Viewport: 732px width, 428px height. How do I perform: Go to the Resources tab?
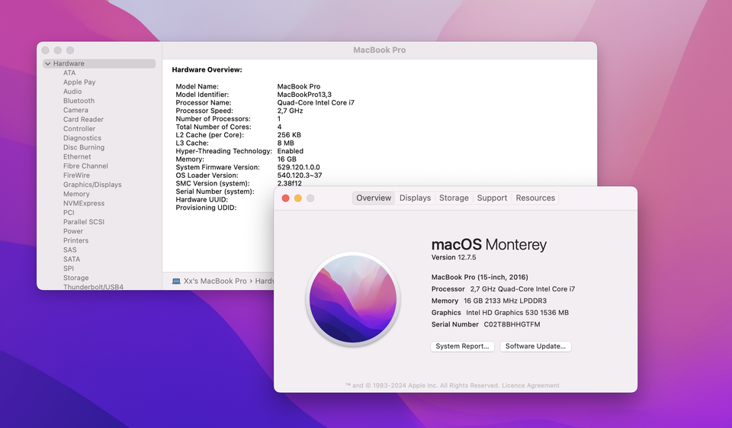(x=535, y=198)
